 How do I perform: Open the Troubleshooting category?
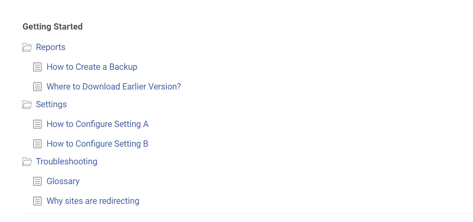(66, 162)
